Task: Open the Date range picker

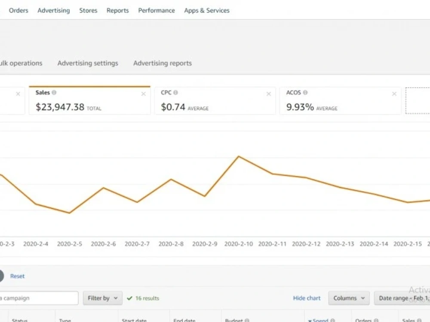Action: point(402,298)
